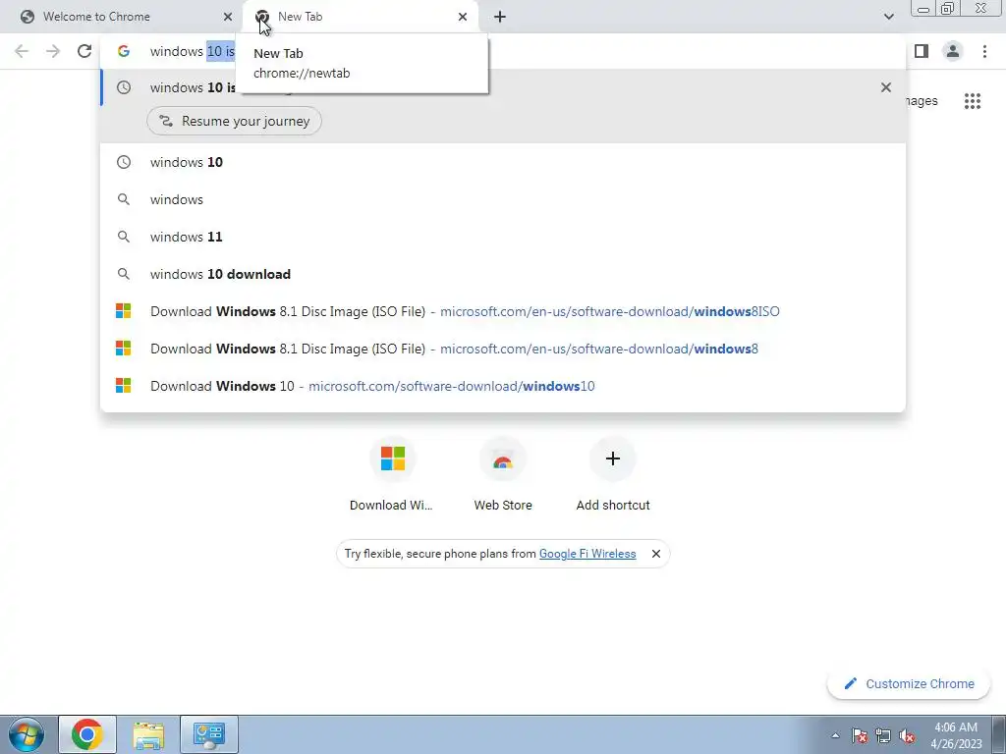The width and height of the screenshot is (1006, 754).
Task: Go forward with the forward arrow
Action: pyautogui.click(x=53, y=51)
